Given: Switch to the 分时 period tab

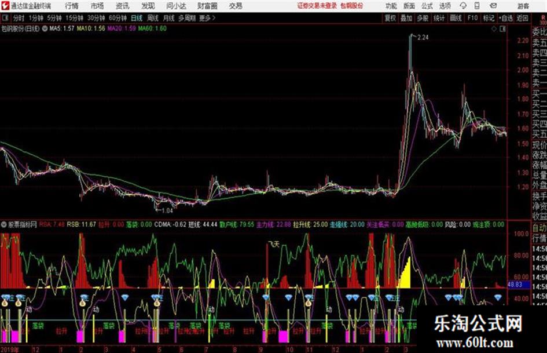Looking at the screenshot, I should coord(19,18).
